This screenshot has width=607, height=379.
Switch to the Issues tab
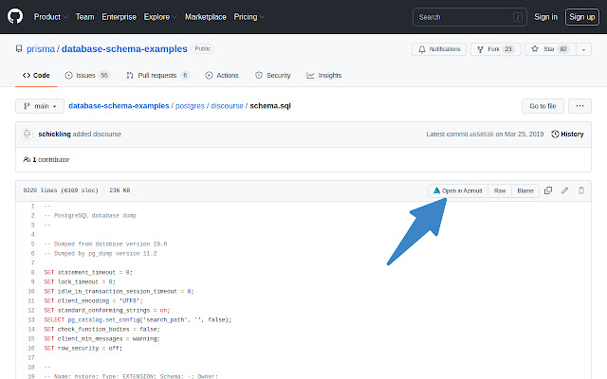point(86,75)
